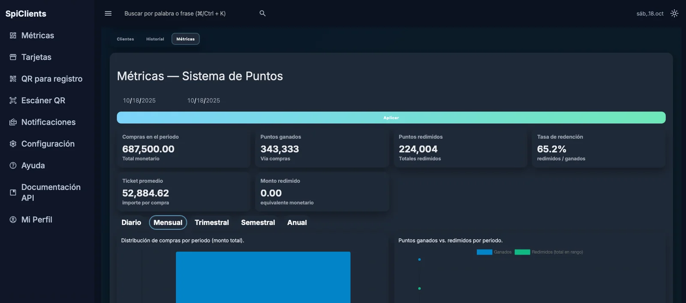Toggle the hamburger menu icon
The image size is (686, 303).
[108, 13]
